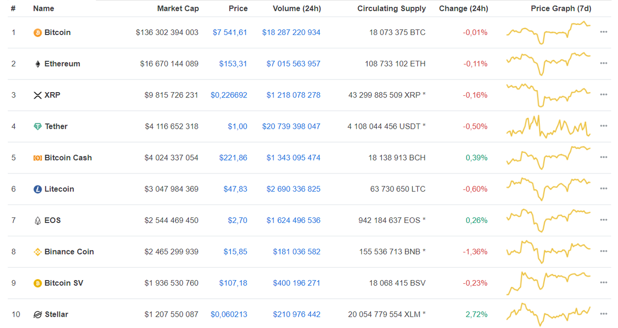Open the more options menu for XRP
Screen dimensions: 618x328
point(604,95)
